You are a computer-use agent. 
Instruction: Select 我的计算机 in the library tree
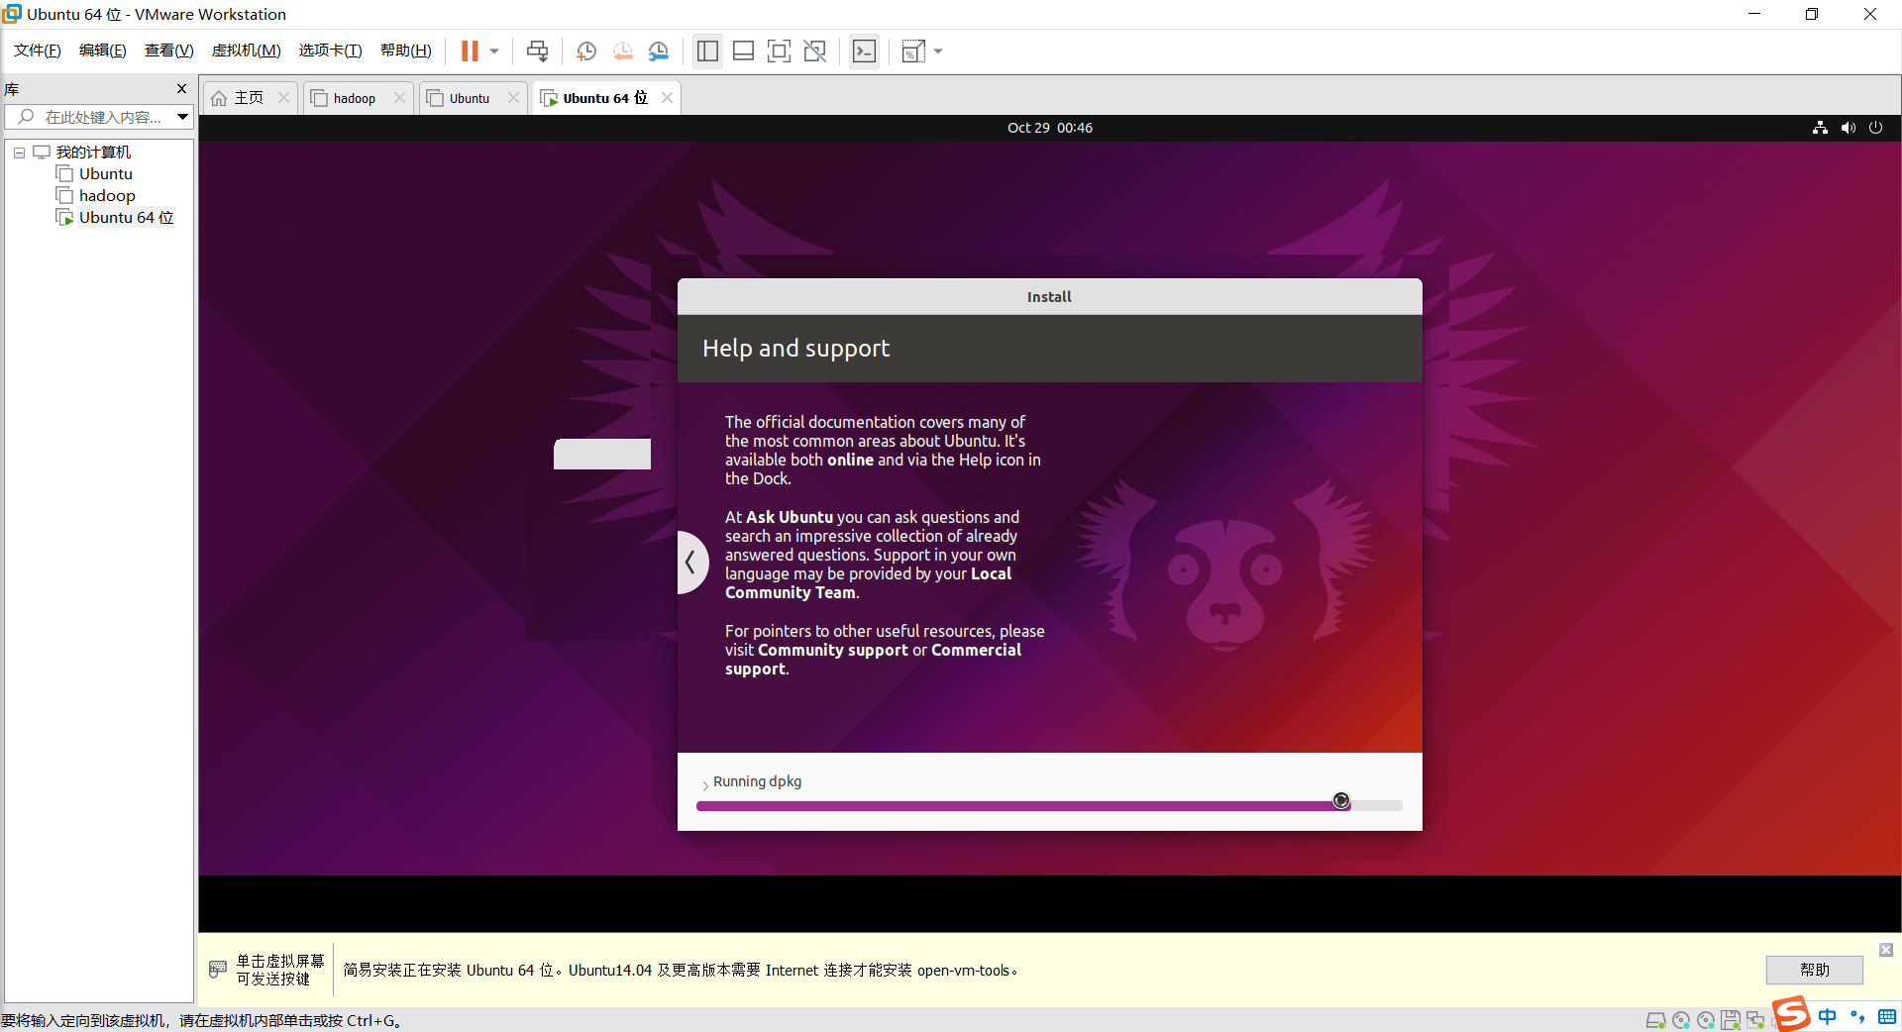[93, 153]
